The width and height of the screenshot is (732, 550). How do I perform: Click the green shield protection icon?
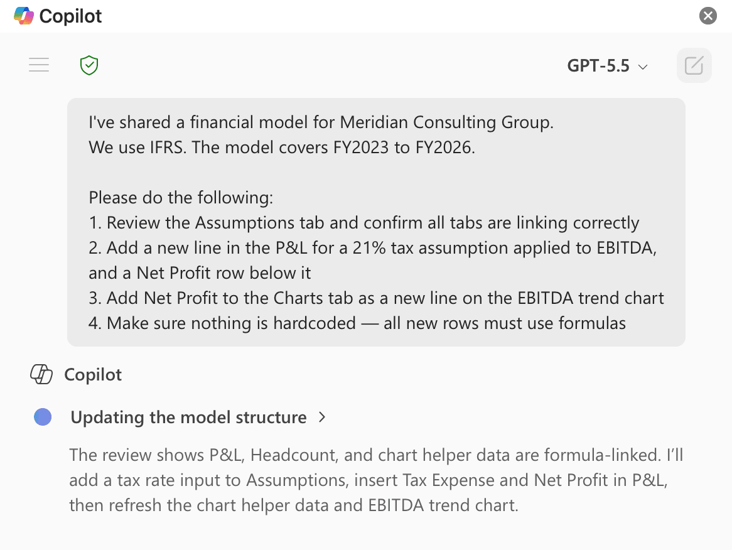pos(89,65)
